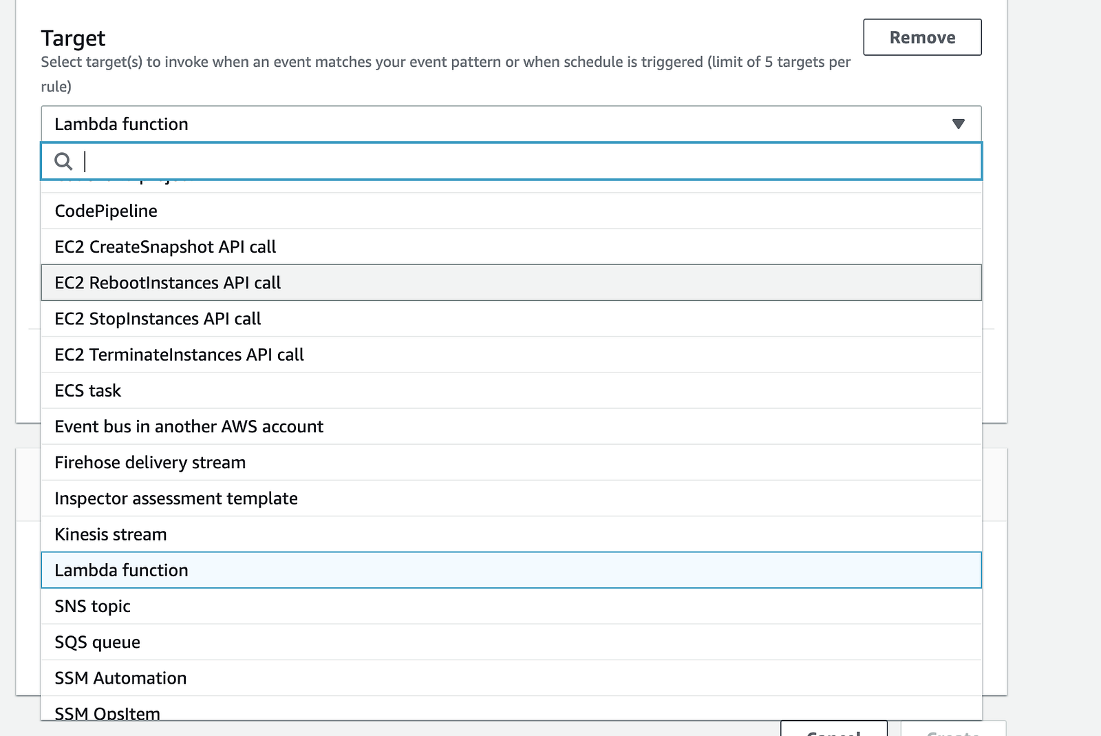1101x736 pixels.
Task: Select SSM Automation from the list
Action: tap(120, 678)
